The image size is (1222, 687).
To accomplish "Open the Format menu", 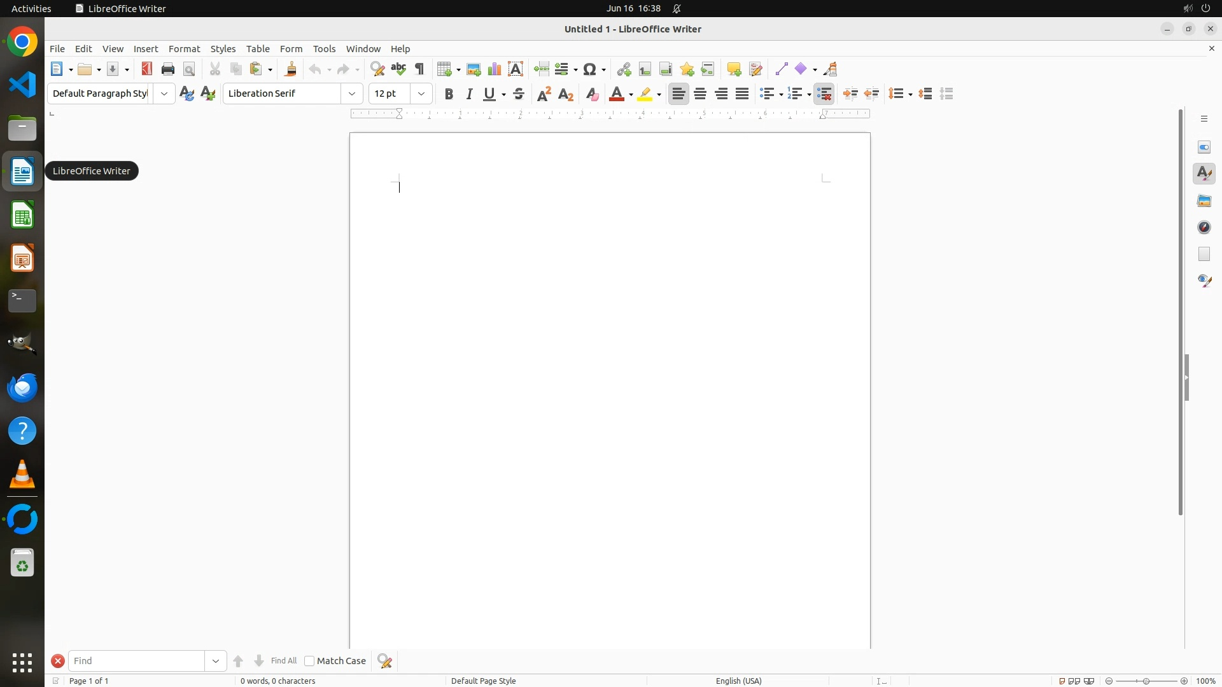I will point(184,49).
